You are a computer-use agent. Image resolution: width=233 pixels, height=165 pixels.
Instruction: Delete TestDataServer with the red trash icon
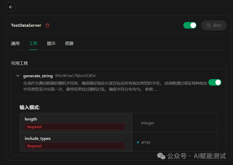[x=48, y=25]
